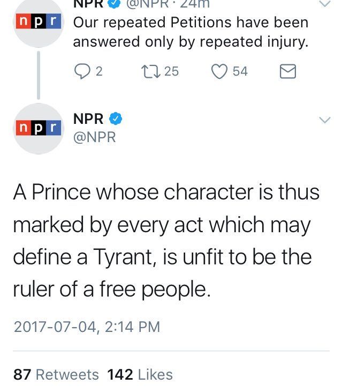The image size is (342, 392).
Task: Open the 'Our repeated Petitions' tweet text
Action: pos(191,33)
